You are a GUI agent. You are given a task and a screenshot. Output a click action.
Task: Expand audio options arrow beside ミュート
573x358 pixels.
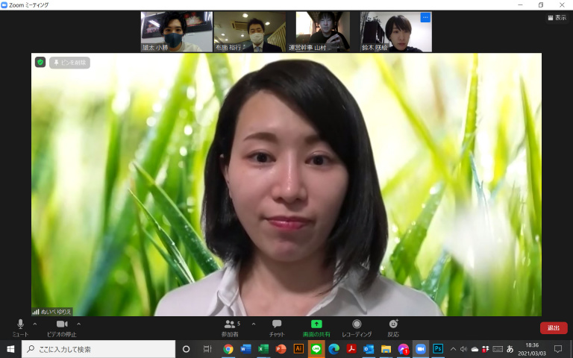point(34,324)
